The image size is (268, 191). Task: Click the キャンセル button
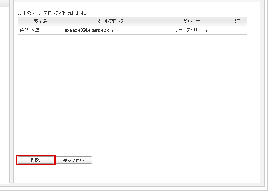pyautogui.click(x=74, y=160)
